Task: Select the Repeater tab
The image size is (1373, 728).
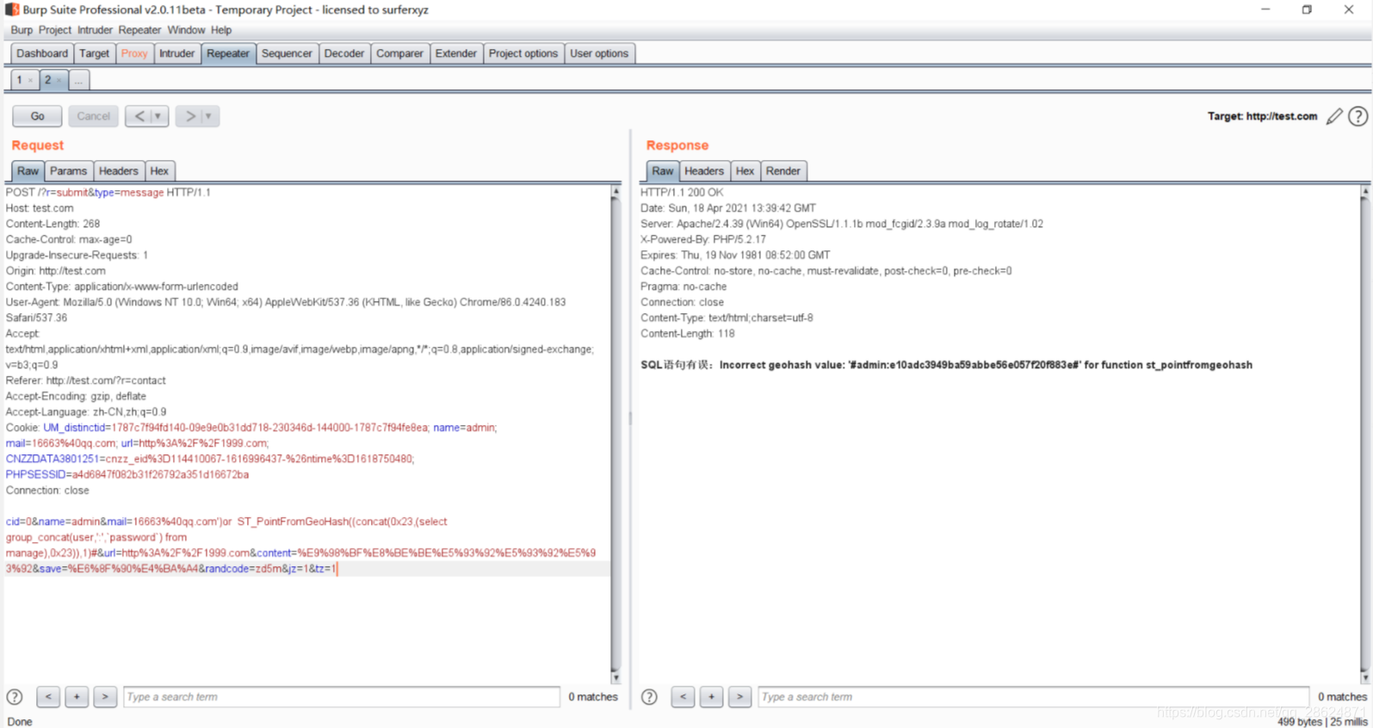Action: pyautogui.click(x=228, y=53)
